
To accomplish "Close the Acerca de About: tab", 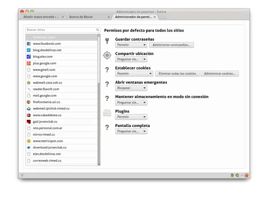I will click(109, 17).
